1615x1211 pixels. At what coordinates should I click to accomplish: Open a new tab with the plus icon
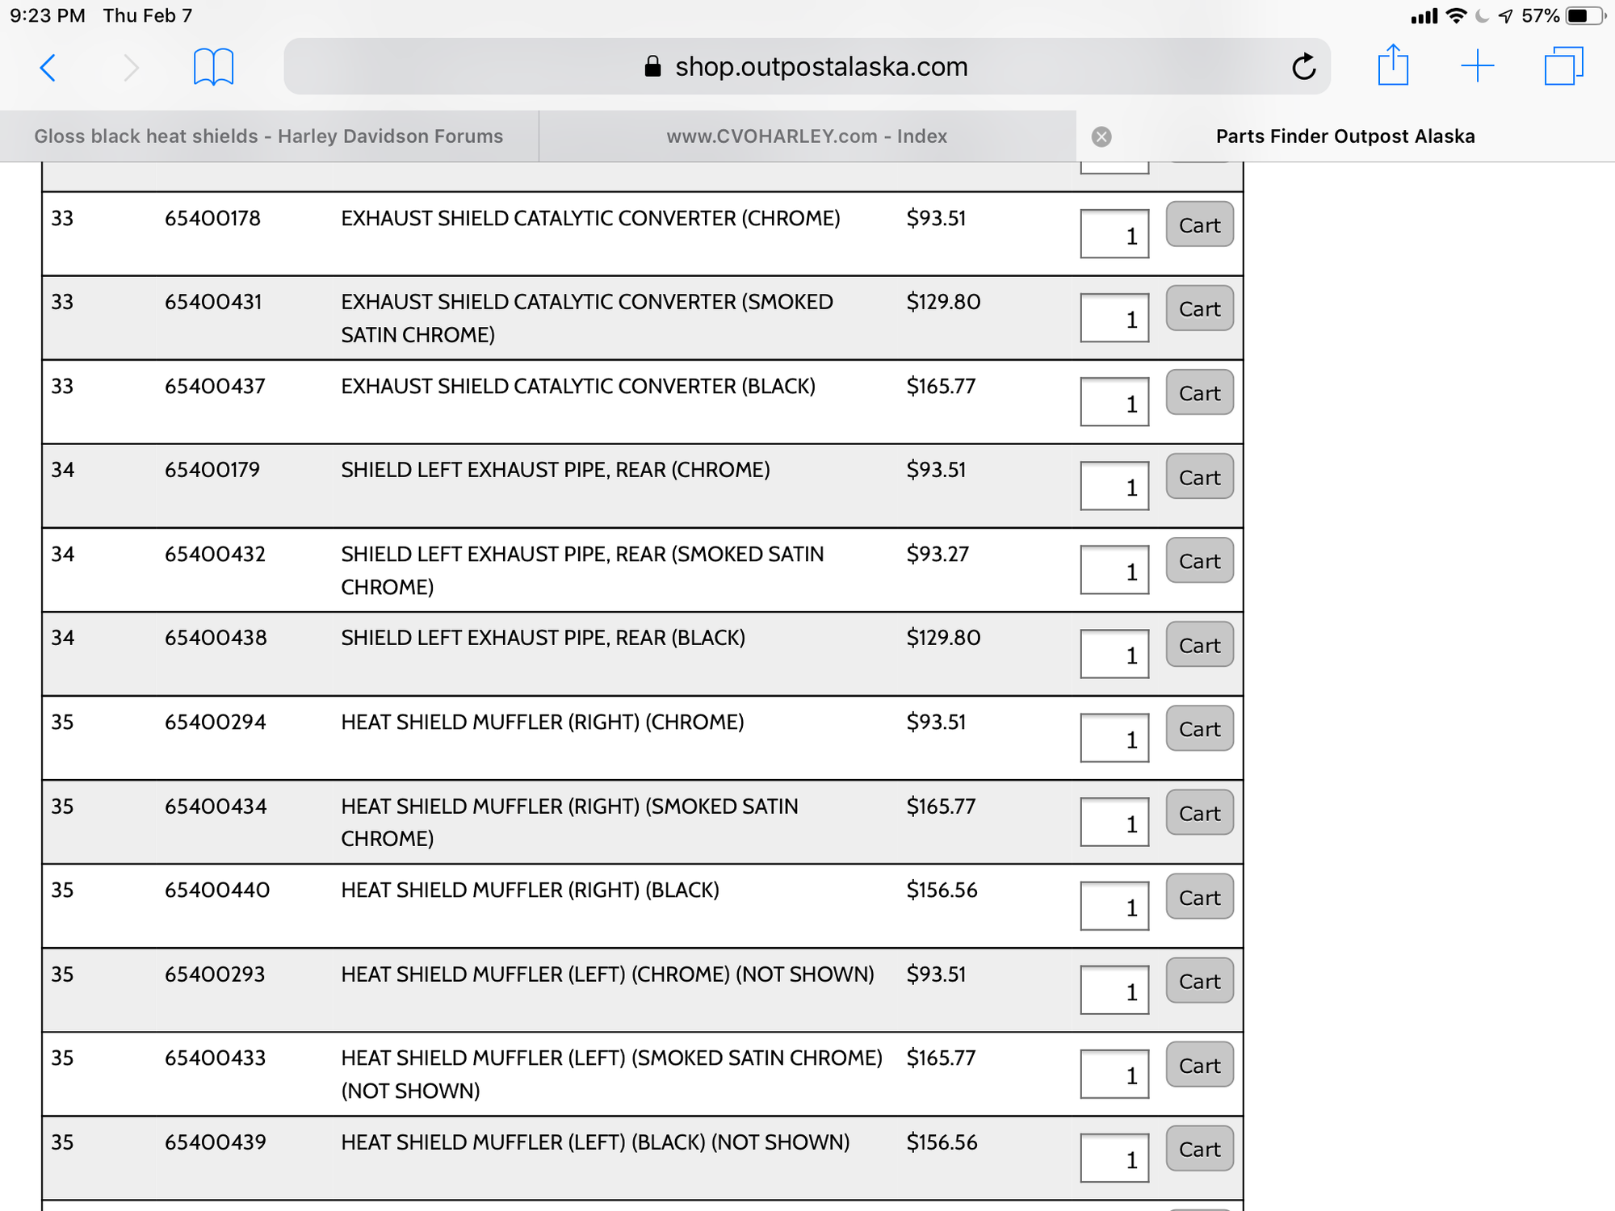(1478, 66)
